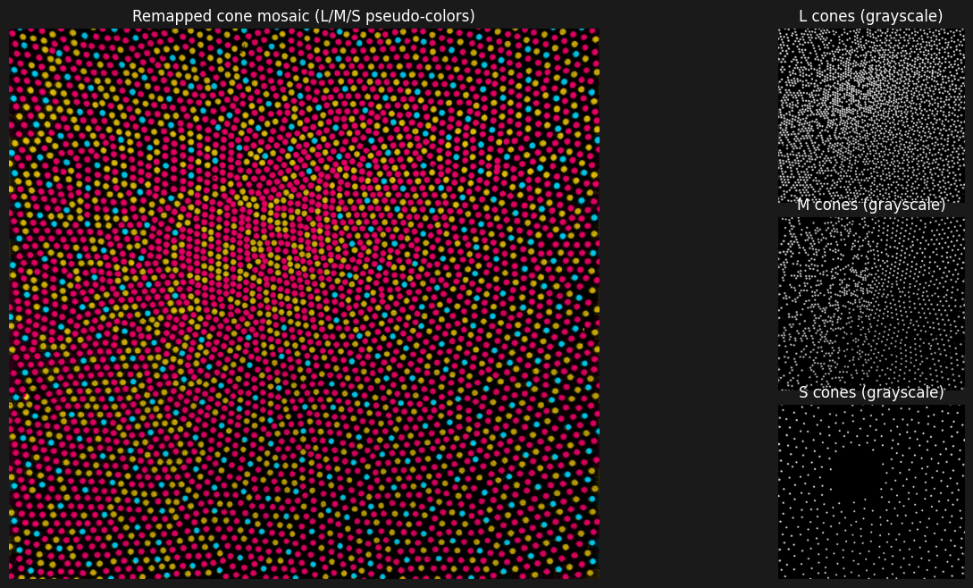Click the bottom-right corner of the main mosaic

pyautogui.click(x=596, y=575)
